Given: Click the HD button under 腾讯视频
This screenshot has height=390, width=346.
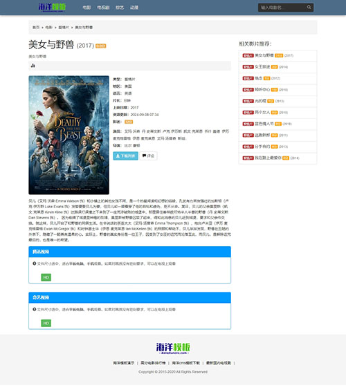Looking at the screenshot, I should (46, 277).
